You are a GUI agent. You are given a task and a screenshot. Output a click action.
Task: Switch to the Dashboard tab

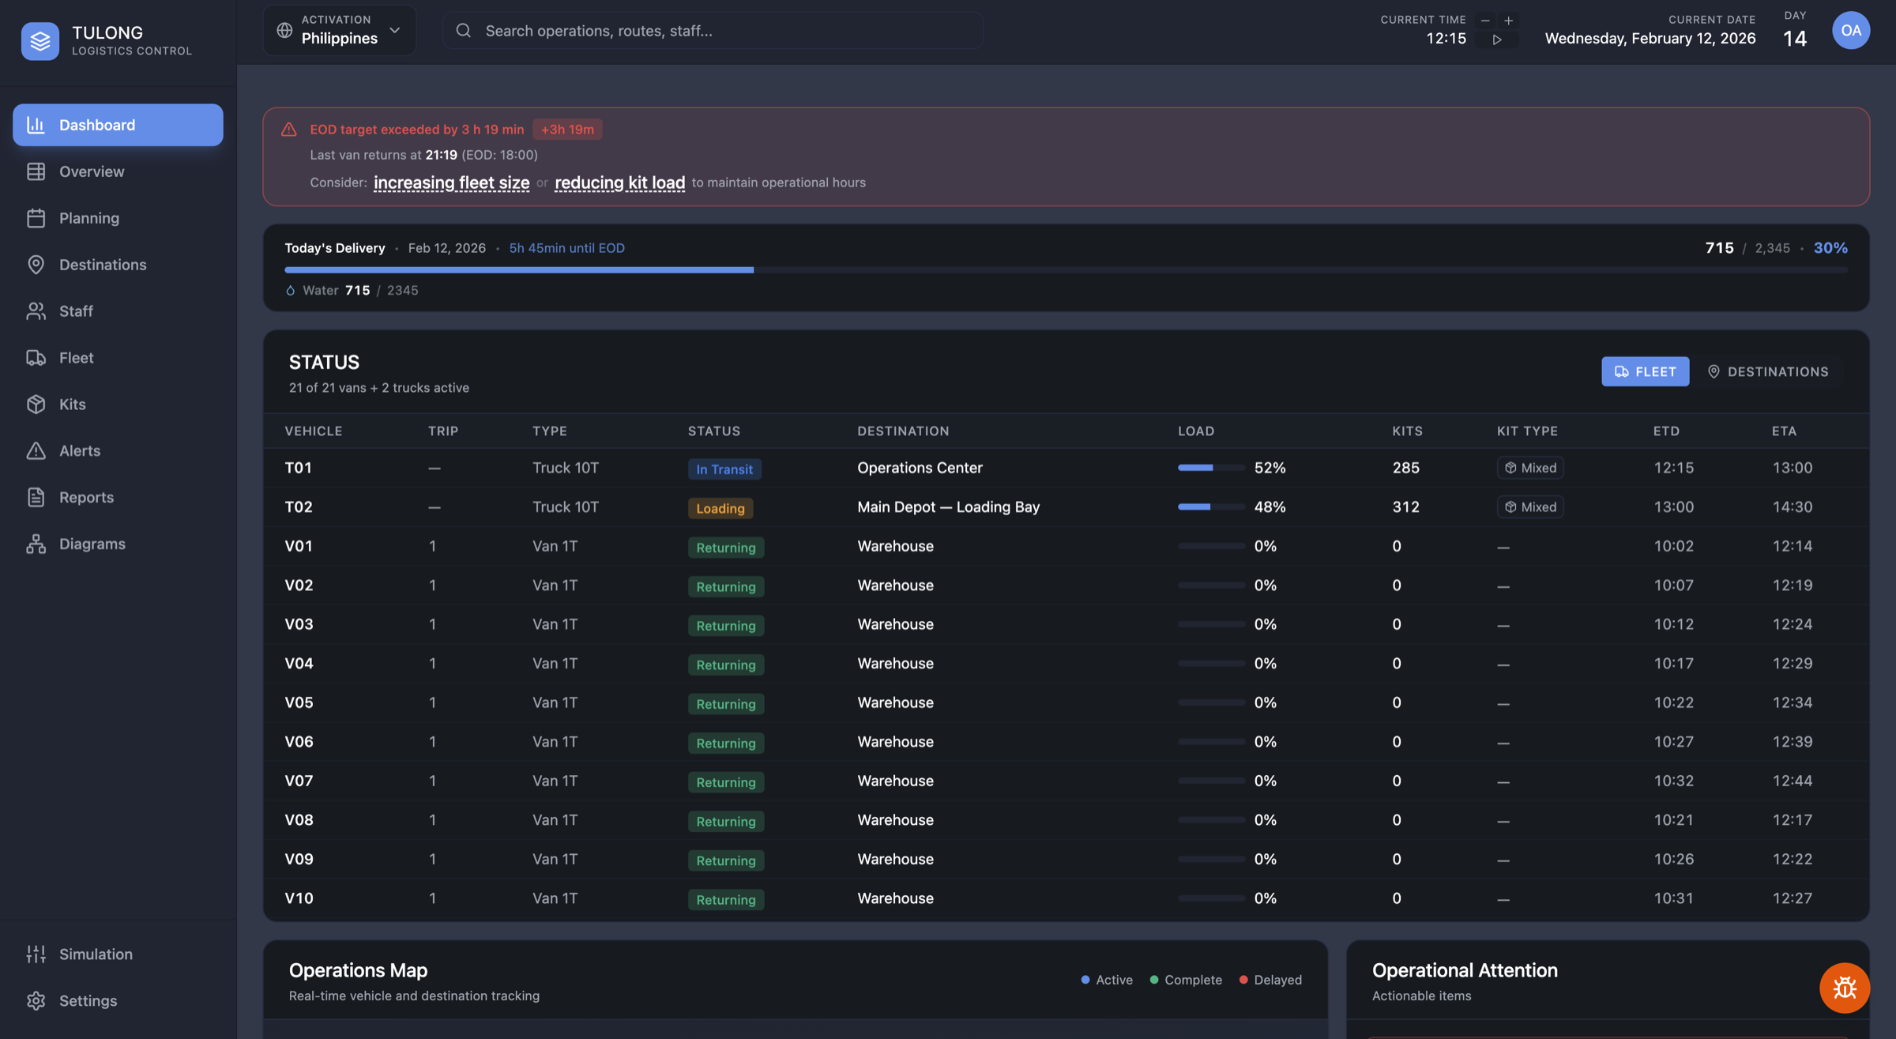tap(96, 124)
